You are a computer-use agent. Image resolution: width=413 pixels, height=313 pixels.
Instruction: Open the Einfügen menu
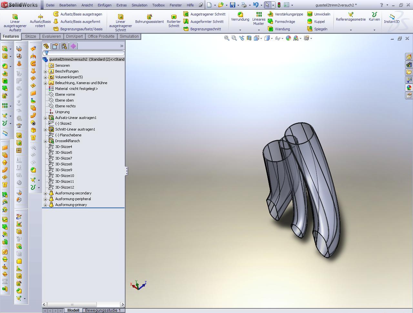105,5
